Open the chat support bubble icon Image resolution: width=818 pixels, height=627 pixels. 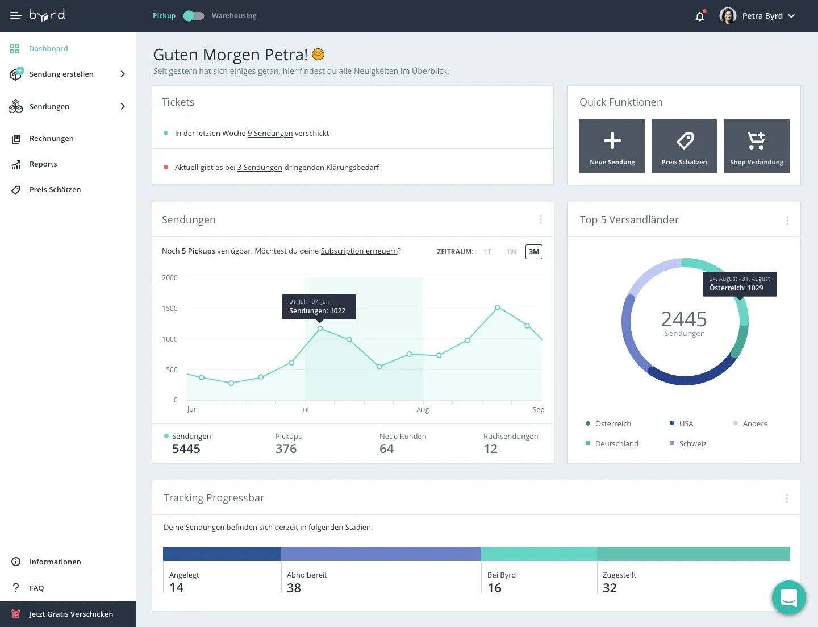coord(789,597)
